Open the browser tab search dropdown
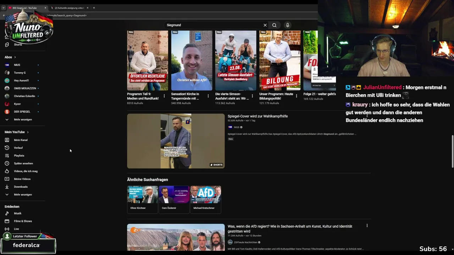The image size is (454, 255). point(3,8)
